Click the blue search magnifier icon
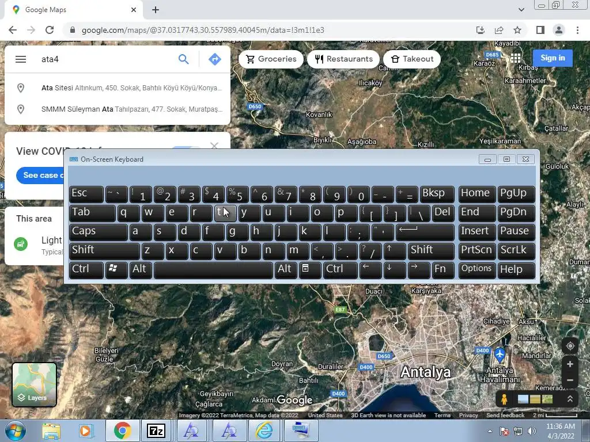Screen dimensions: 590x442 click(x=184, y=59)
